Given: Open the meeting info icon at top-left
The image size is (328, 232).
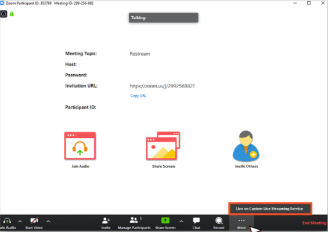Looking at the screenshot, I should tap(3, 14).
